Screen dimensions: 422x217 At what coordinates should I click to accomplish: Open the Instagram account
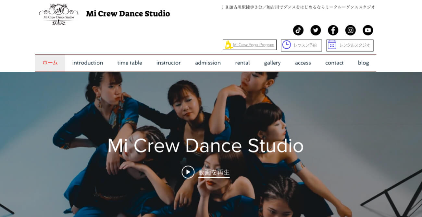[x=351, y=30]
